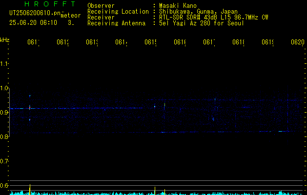Click the 0.8 kHz frequency label
307x195 pixels.
4,136
